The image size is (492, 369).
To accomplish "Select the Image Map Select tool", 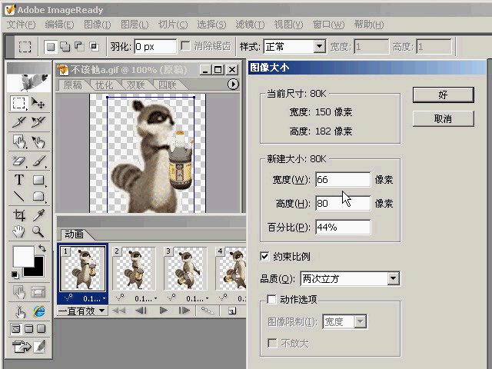I will pyautogui.click(x=38, y=141).
